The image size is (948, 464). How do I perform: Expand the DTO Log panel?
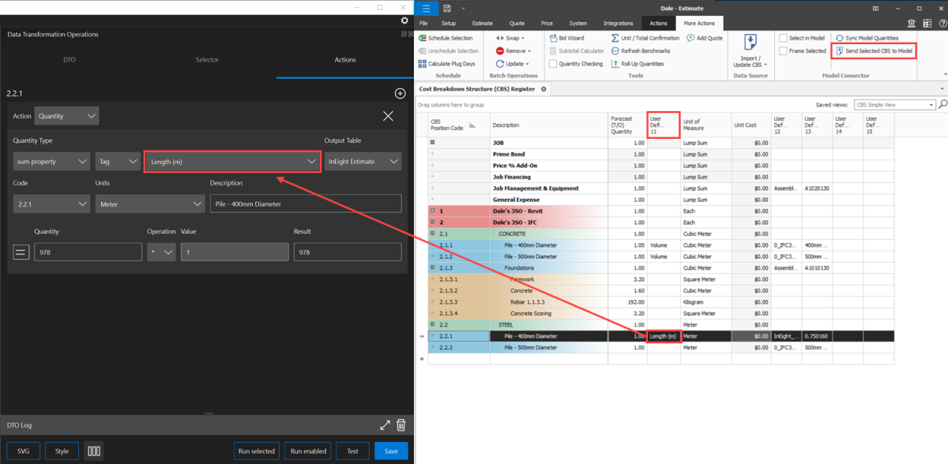[385, 425]
